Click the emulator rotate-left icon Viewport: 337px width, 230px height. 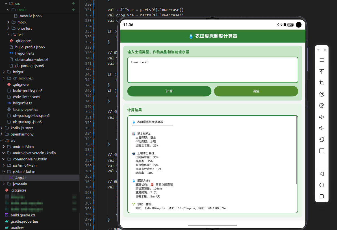321,94
